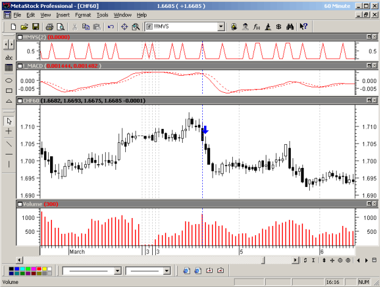The height and width of the screenshot is (287, 380).
Task: Click the Cut scissors icon
Action: tap(75, 27)
